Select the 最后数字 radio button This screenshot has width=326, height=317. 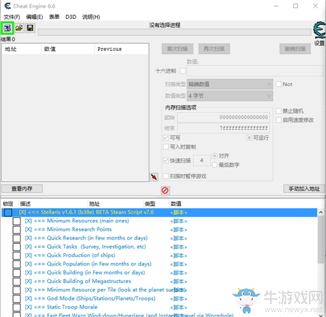pyautogui.click(x=215, y=165)
